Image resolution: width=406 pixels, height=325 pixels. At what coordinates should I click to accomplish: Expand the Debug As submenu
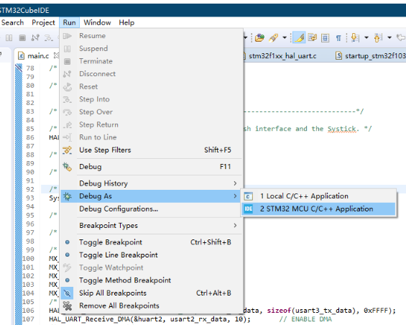pyautogui.click(x=151, y=196)
